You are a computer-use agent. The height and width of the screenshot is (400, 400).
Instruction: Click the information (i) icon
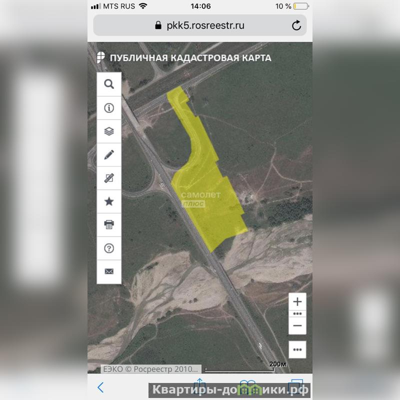tap(109, 108)
